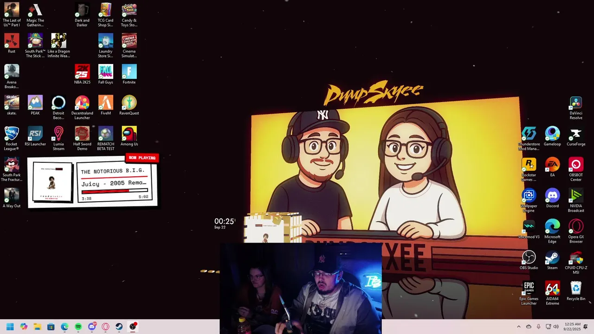
Task: Launch Magic The Gathering desktop shortcut
Action: click(x=35, y=15)
